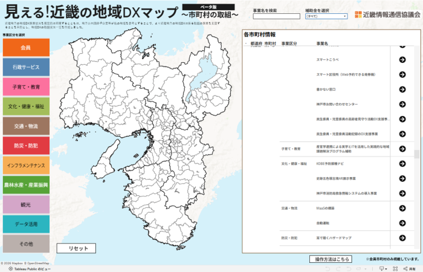Filter by インフラメンテナンス category
Image resolution: width=423 pixels, height=272 pixels.
pos(26,166)
